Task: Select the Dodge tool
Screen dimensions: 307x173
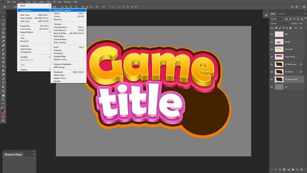Action: (x=3, y=74)
